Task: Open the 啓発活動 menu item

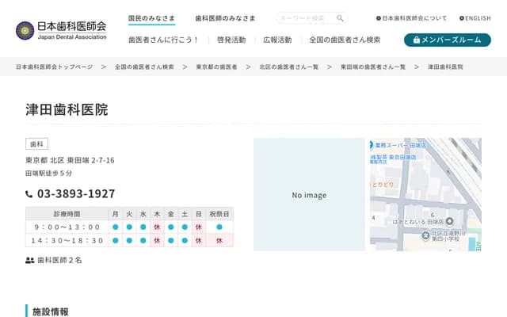Action: pyautogui.click(x=231, y=40)
